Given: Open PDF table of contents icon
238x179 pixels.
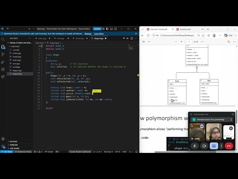Looking at the screenshot, I should pyautogui.click(x=144, y=41).
